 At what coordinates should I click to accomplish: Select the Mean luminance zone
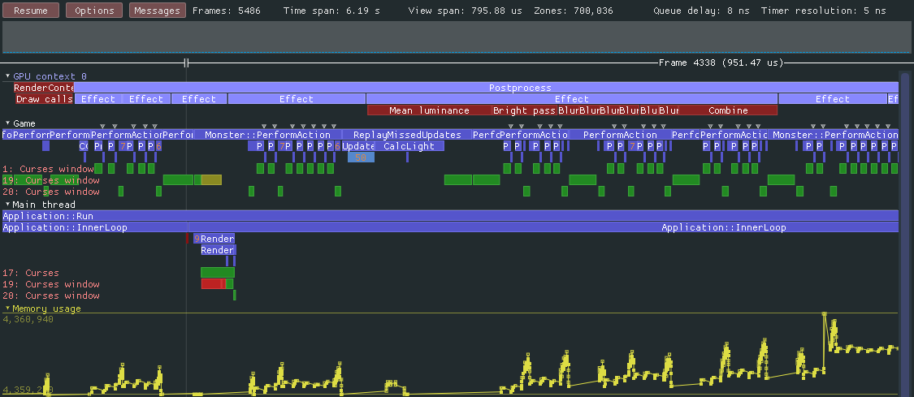(429, 110)
